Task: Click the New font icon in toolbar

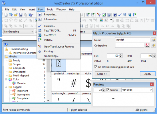Action: click(x=6, y=15)
